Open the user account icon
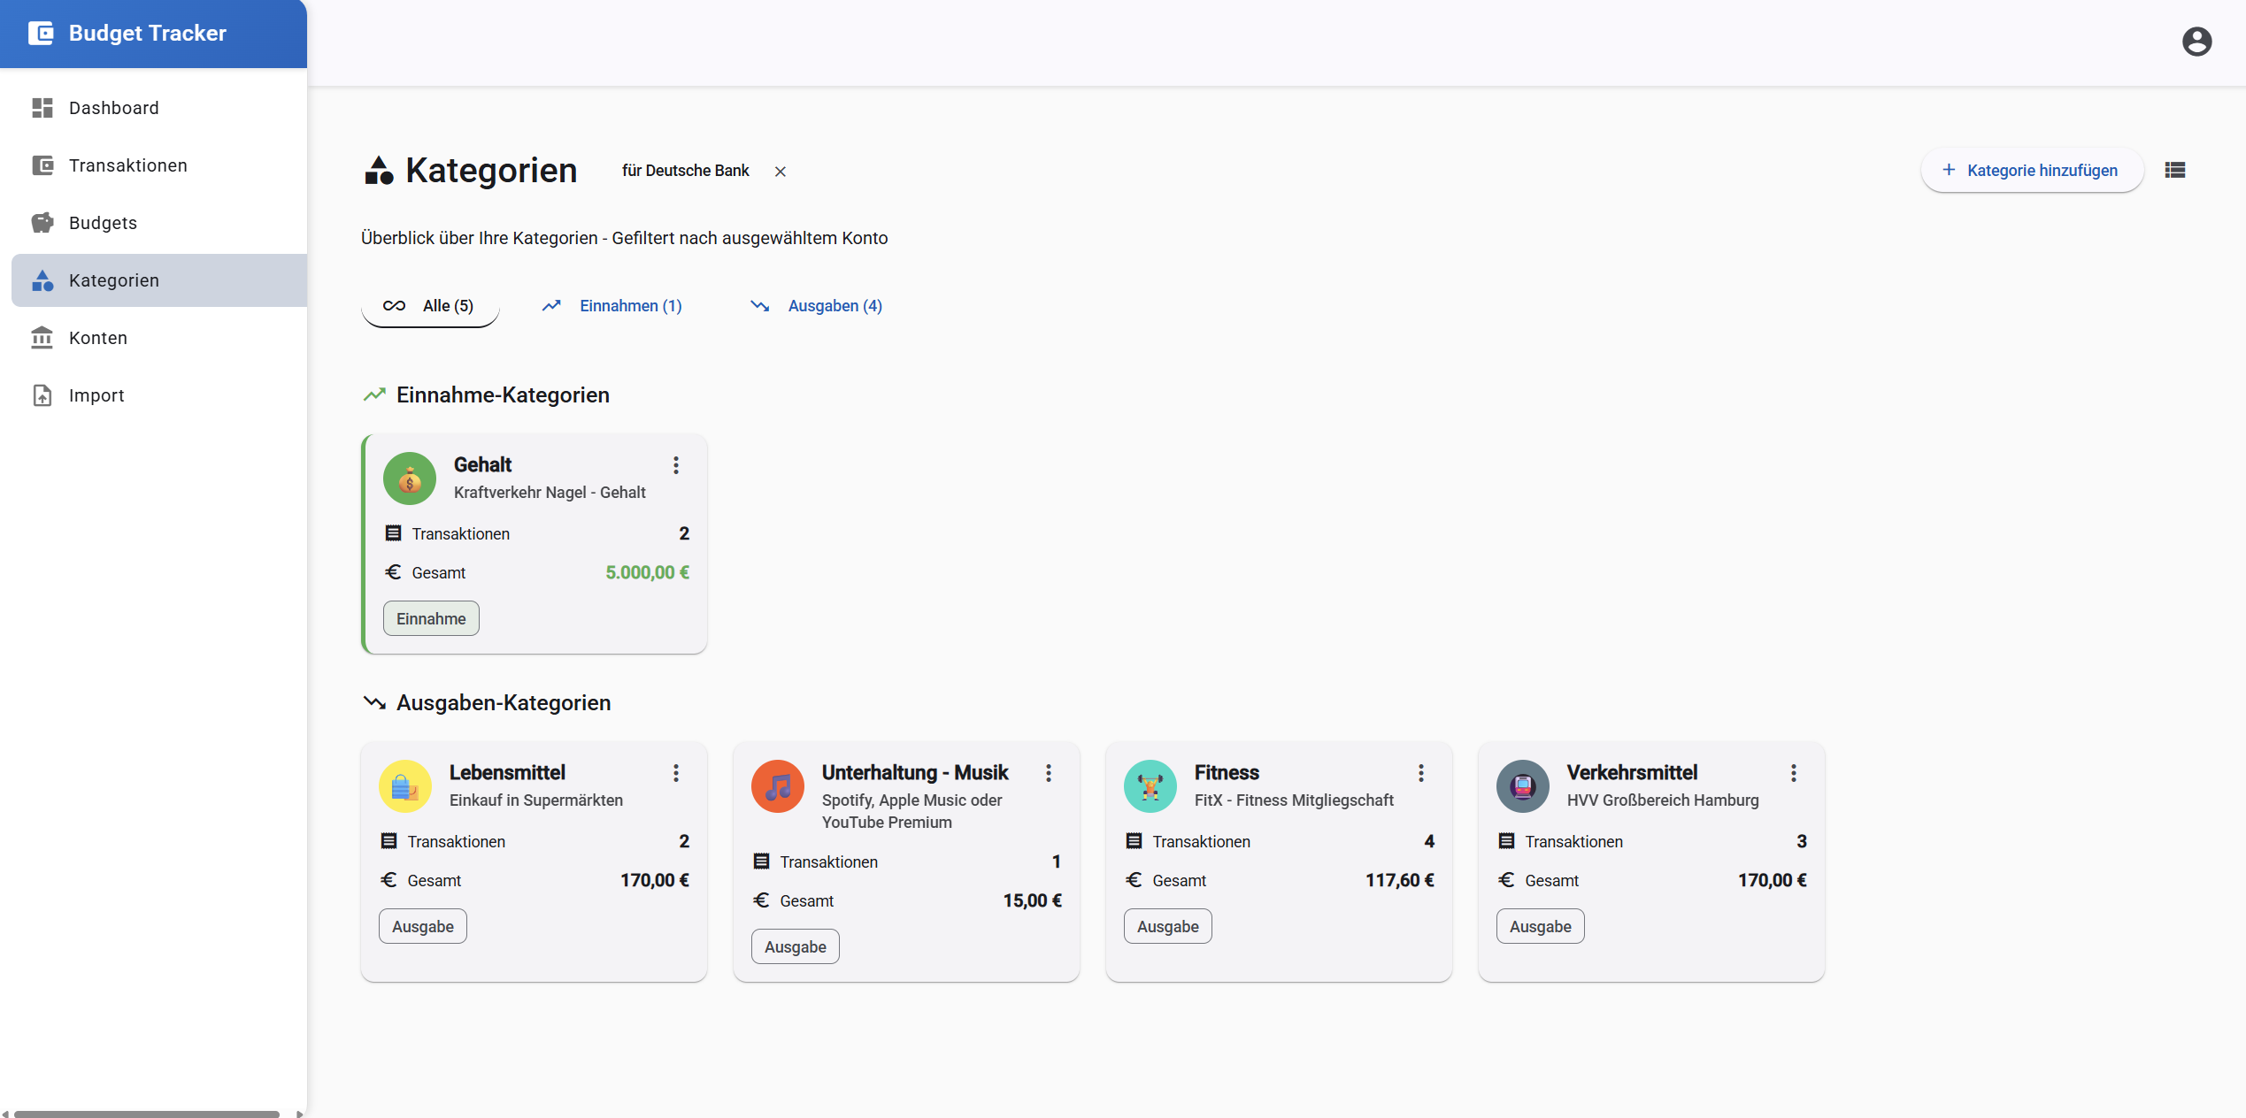This screenshot has width=2246, height=1118. pos(2196,42)
